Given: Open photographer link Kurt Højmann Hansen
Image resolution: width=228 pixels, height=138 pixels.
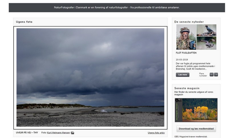Looking at the screenshot, I should pos(58,133).
